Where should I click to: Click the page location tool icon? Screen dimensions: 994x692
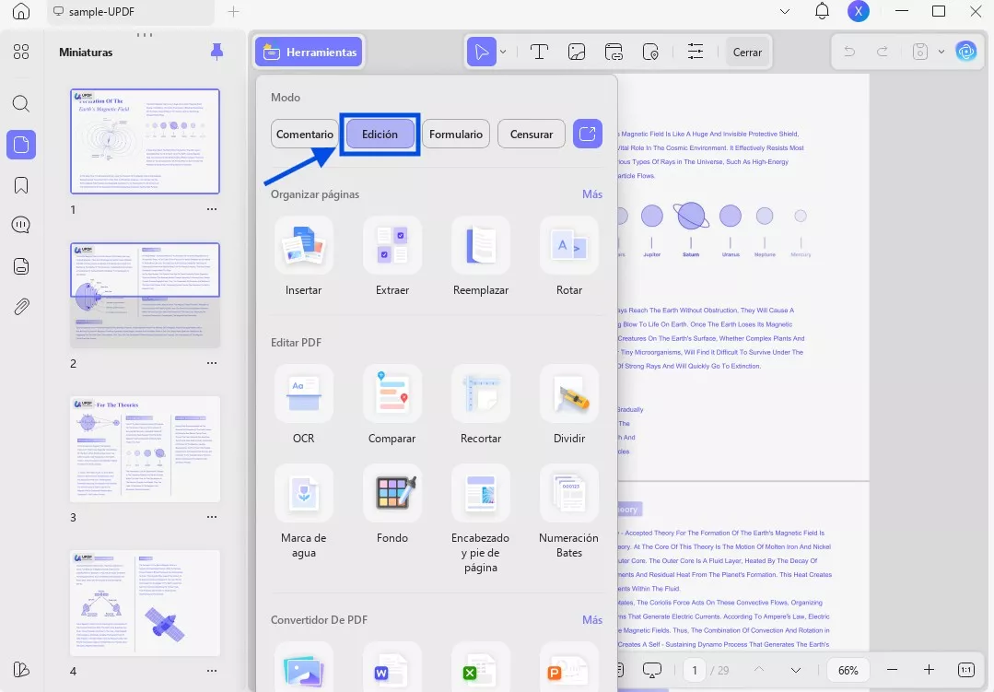click(650, 52)
